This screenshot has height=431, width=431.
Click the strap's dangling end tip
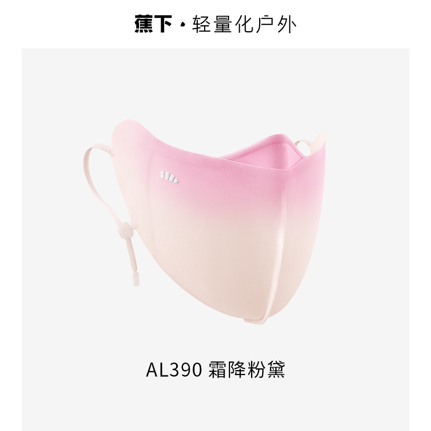136,279
